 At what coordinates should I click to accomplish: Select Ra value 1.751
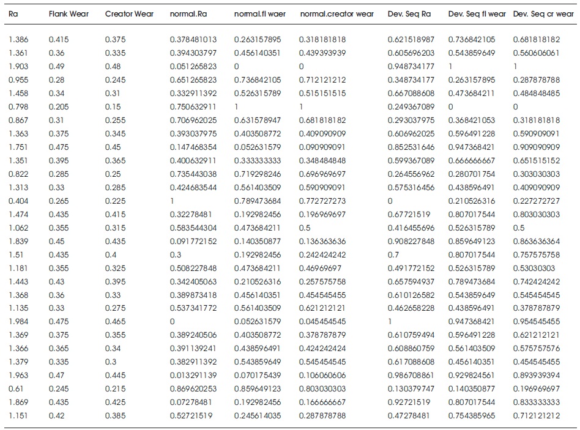[18, 147]
